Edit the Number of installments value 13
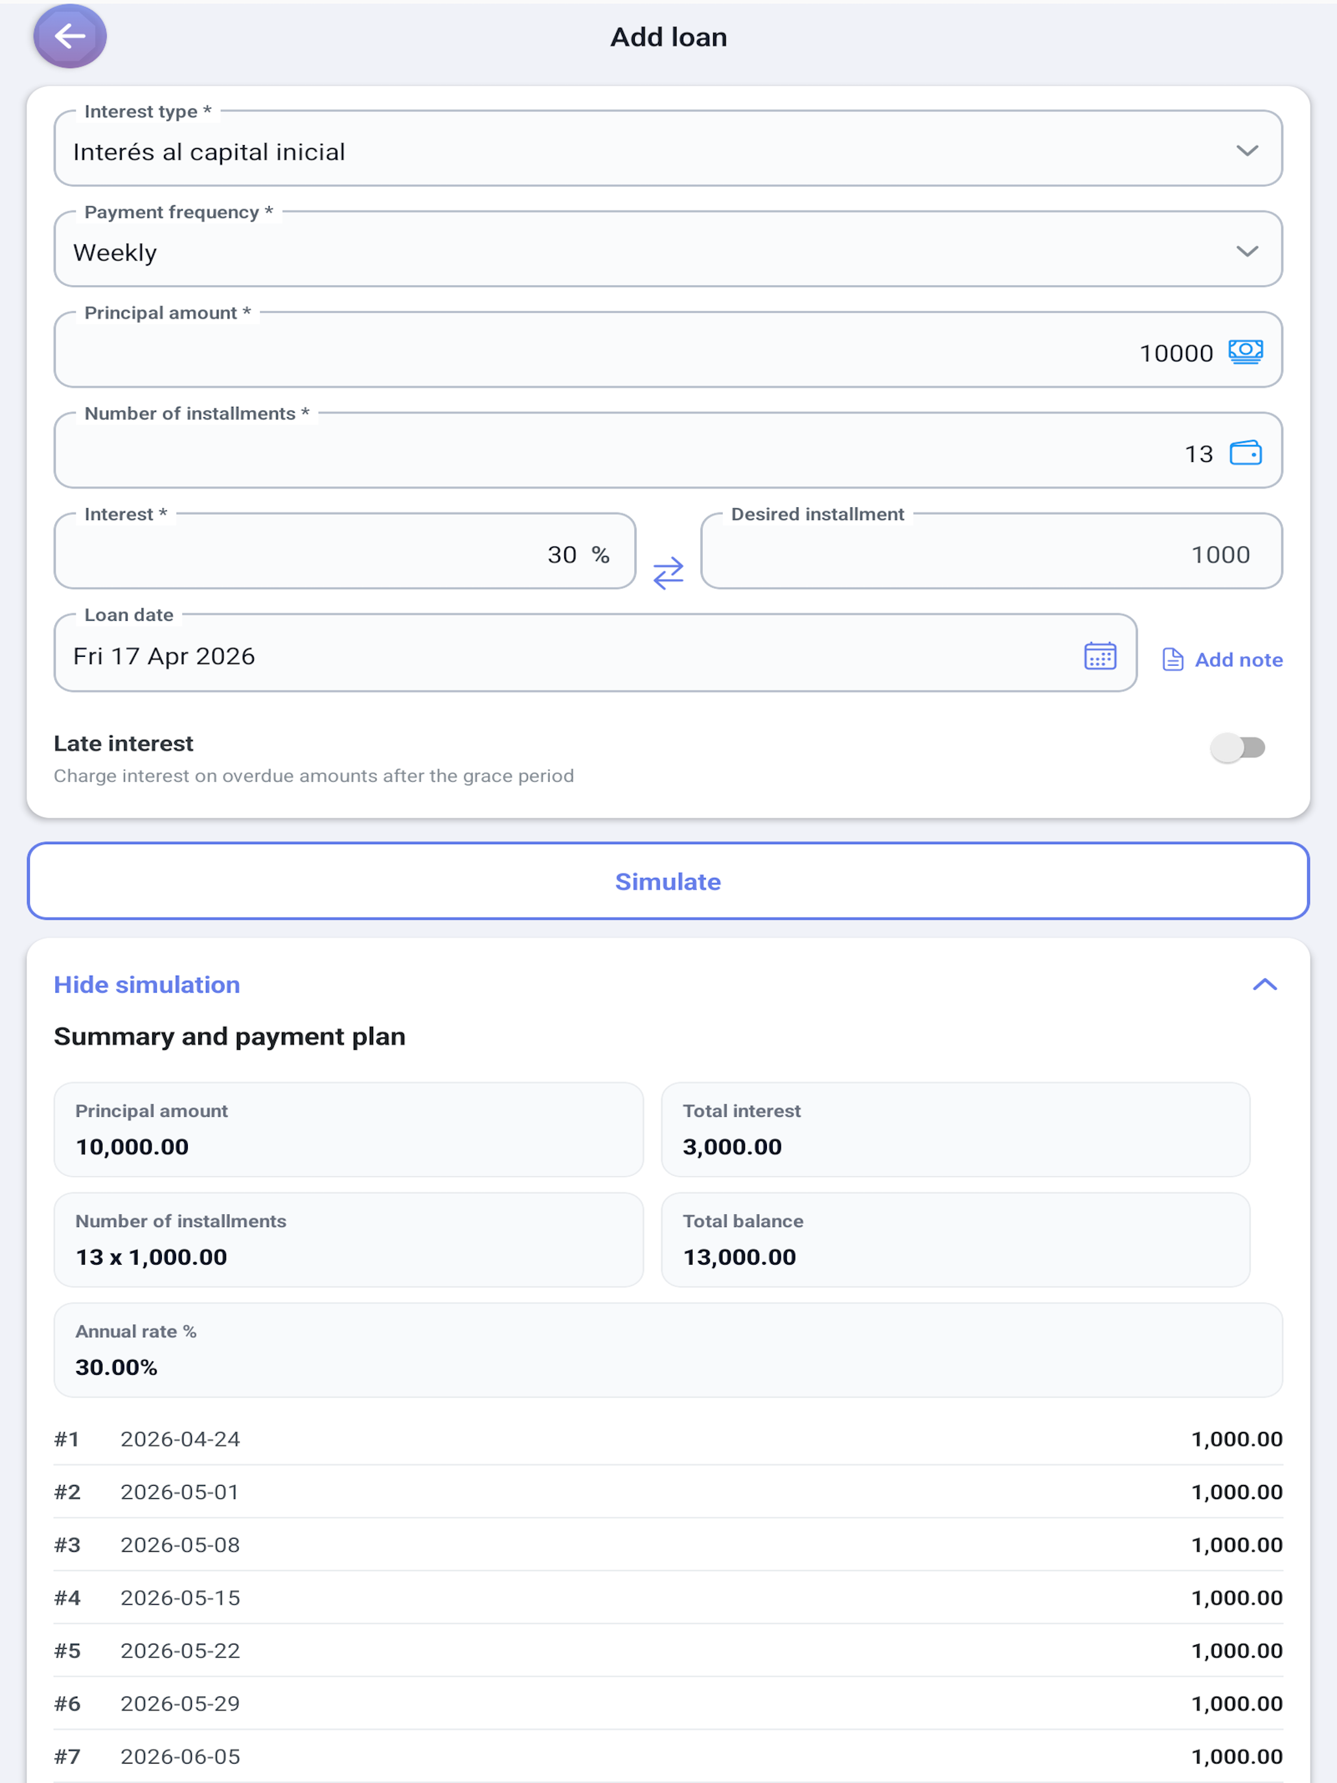The image size is (1337, 1783). tap(1198, 454)
